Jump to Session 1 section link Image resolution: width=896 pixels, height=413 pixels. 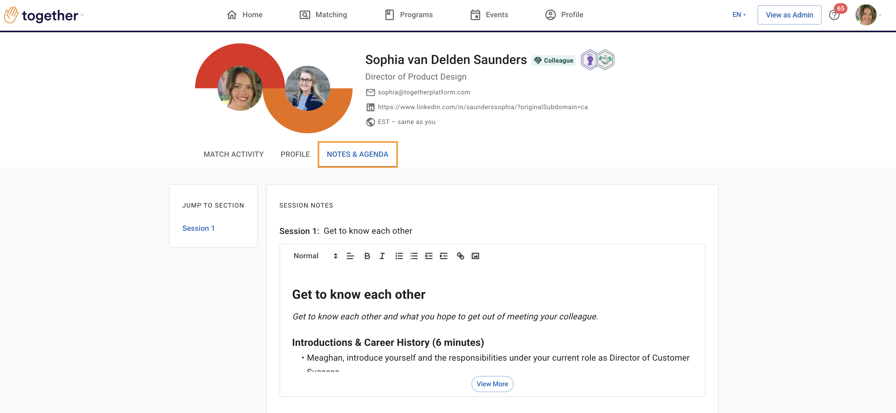198,228
